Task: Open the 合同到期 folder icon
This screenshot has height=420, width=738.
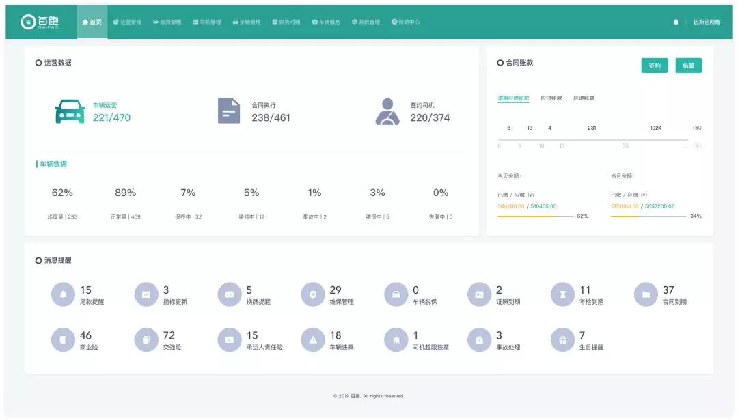Action: coord(646,294)
